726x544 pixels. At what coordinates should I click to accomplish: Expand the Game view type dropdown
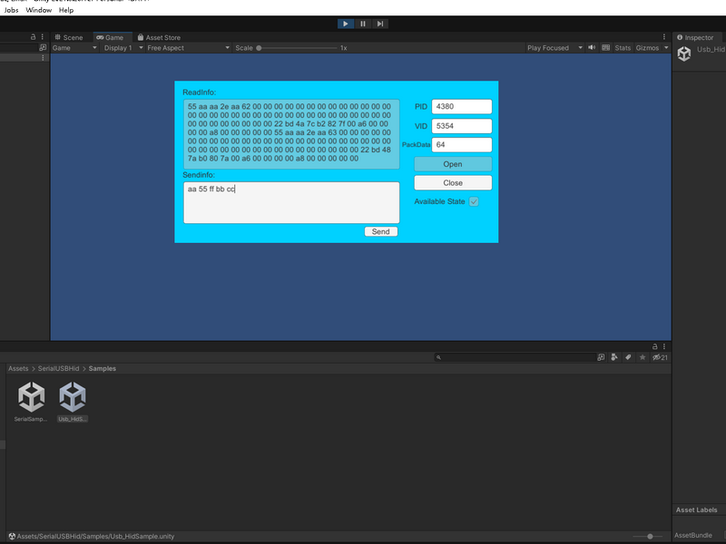point(74,48)
